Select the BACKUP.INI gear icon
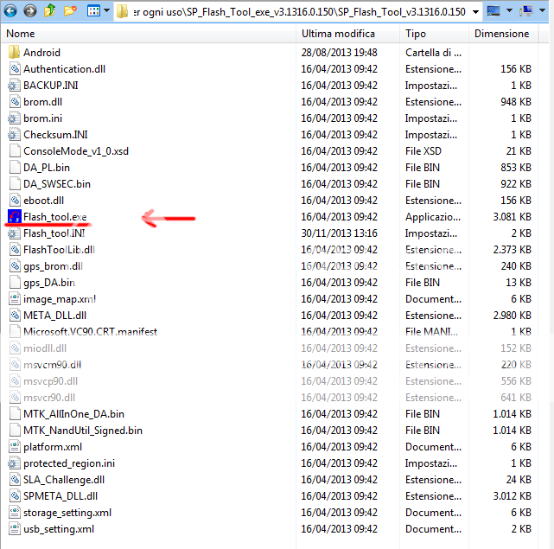The image size is (554, 549). (14, 86)
